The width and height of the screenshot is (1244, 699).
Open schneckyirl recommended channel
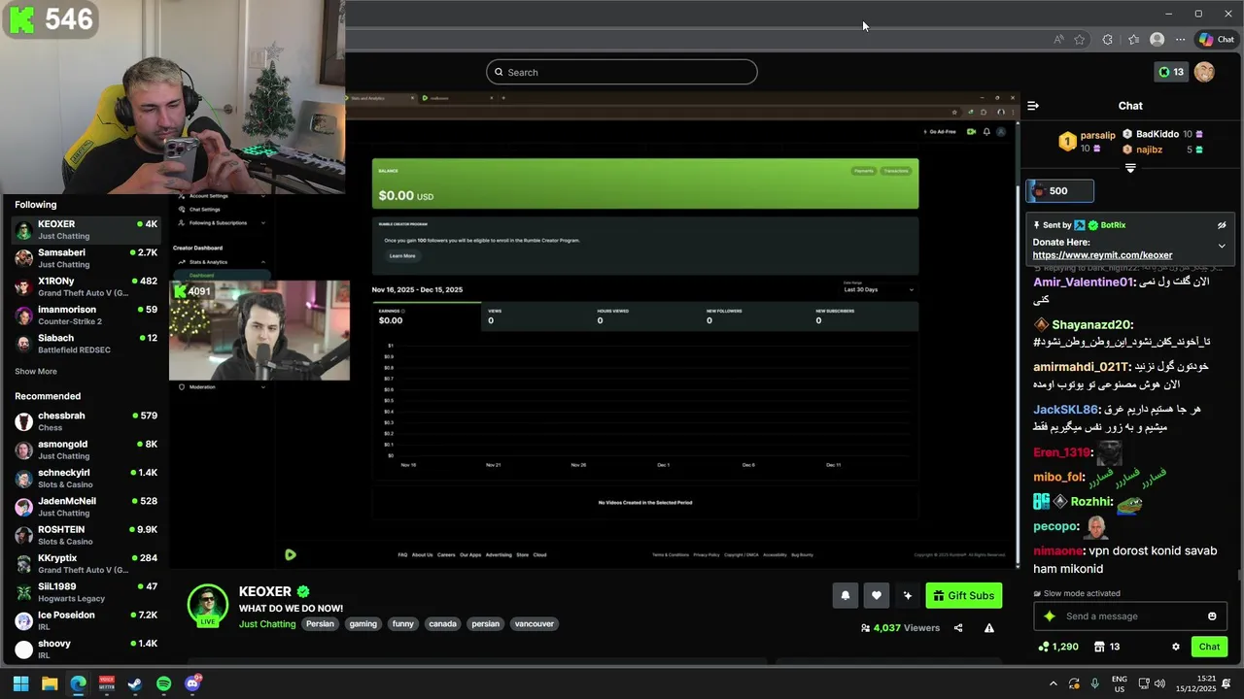click(x=86, y=479)
